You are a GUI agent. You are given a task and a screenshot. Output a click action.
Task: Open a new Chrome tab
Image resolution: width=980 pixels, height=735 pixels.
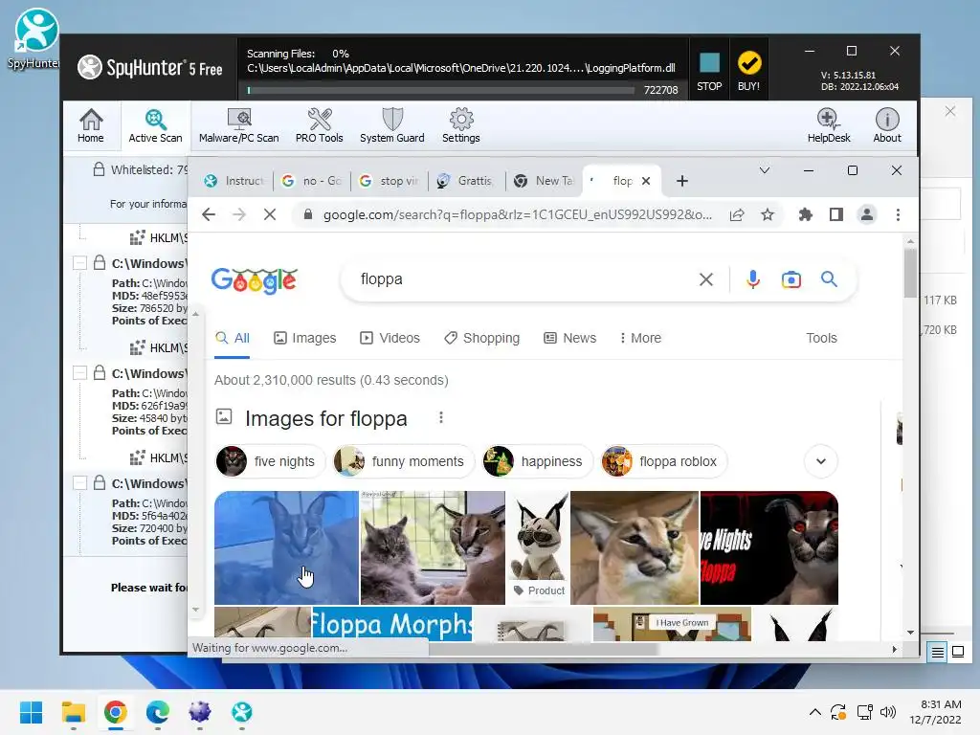coord(682,181)
